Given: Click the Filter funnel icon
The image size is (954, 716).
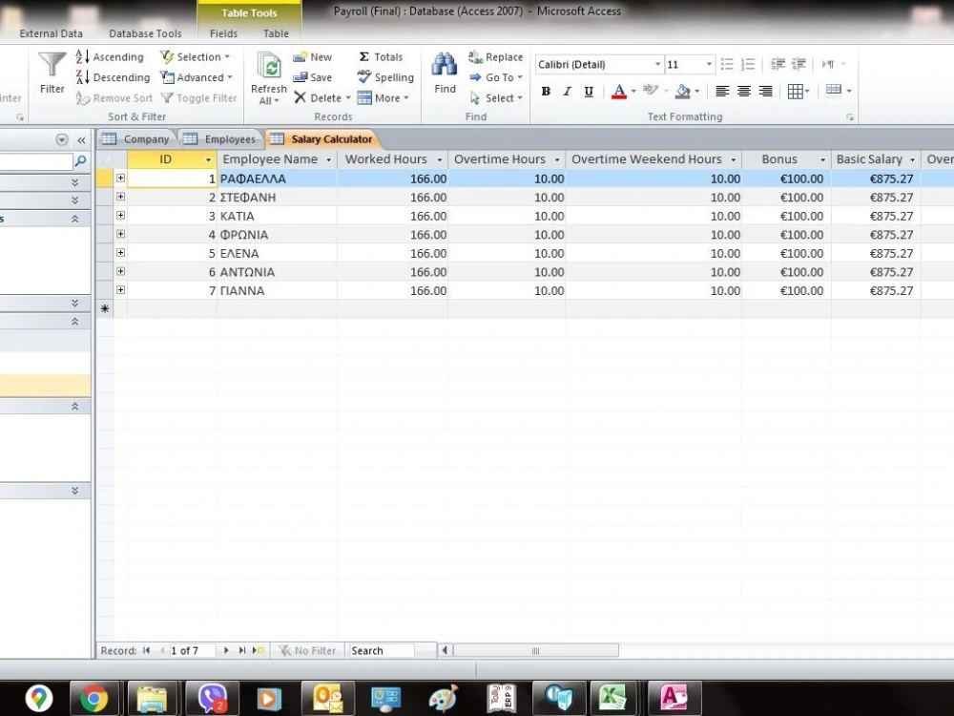Looking at the screenshot, I should point(52,65).
